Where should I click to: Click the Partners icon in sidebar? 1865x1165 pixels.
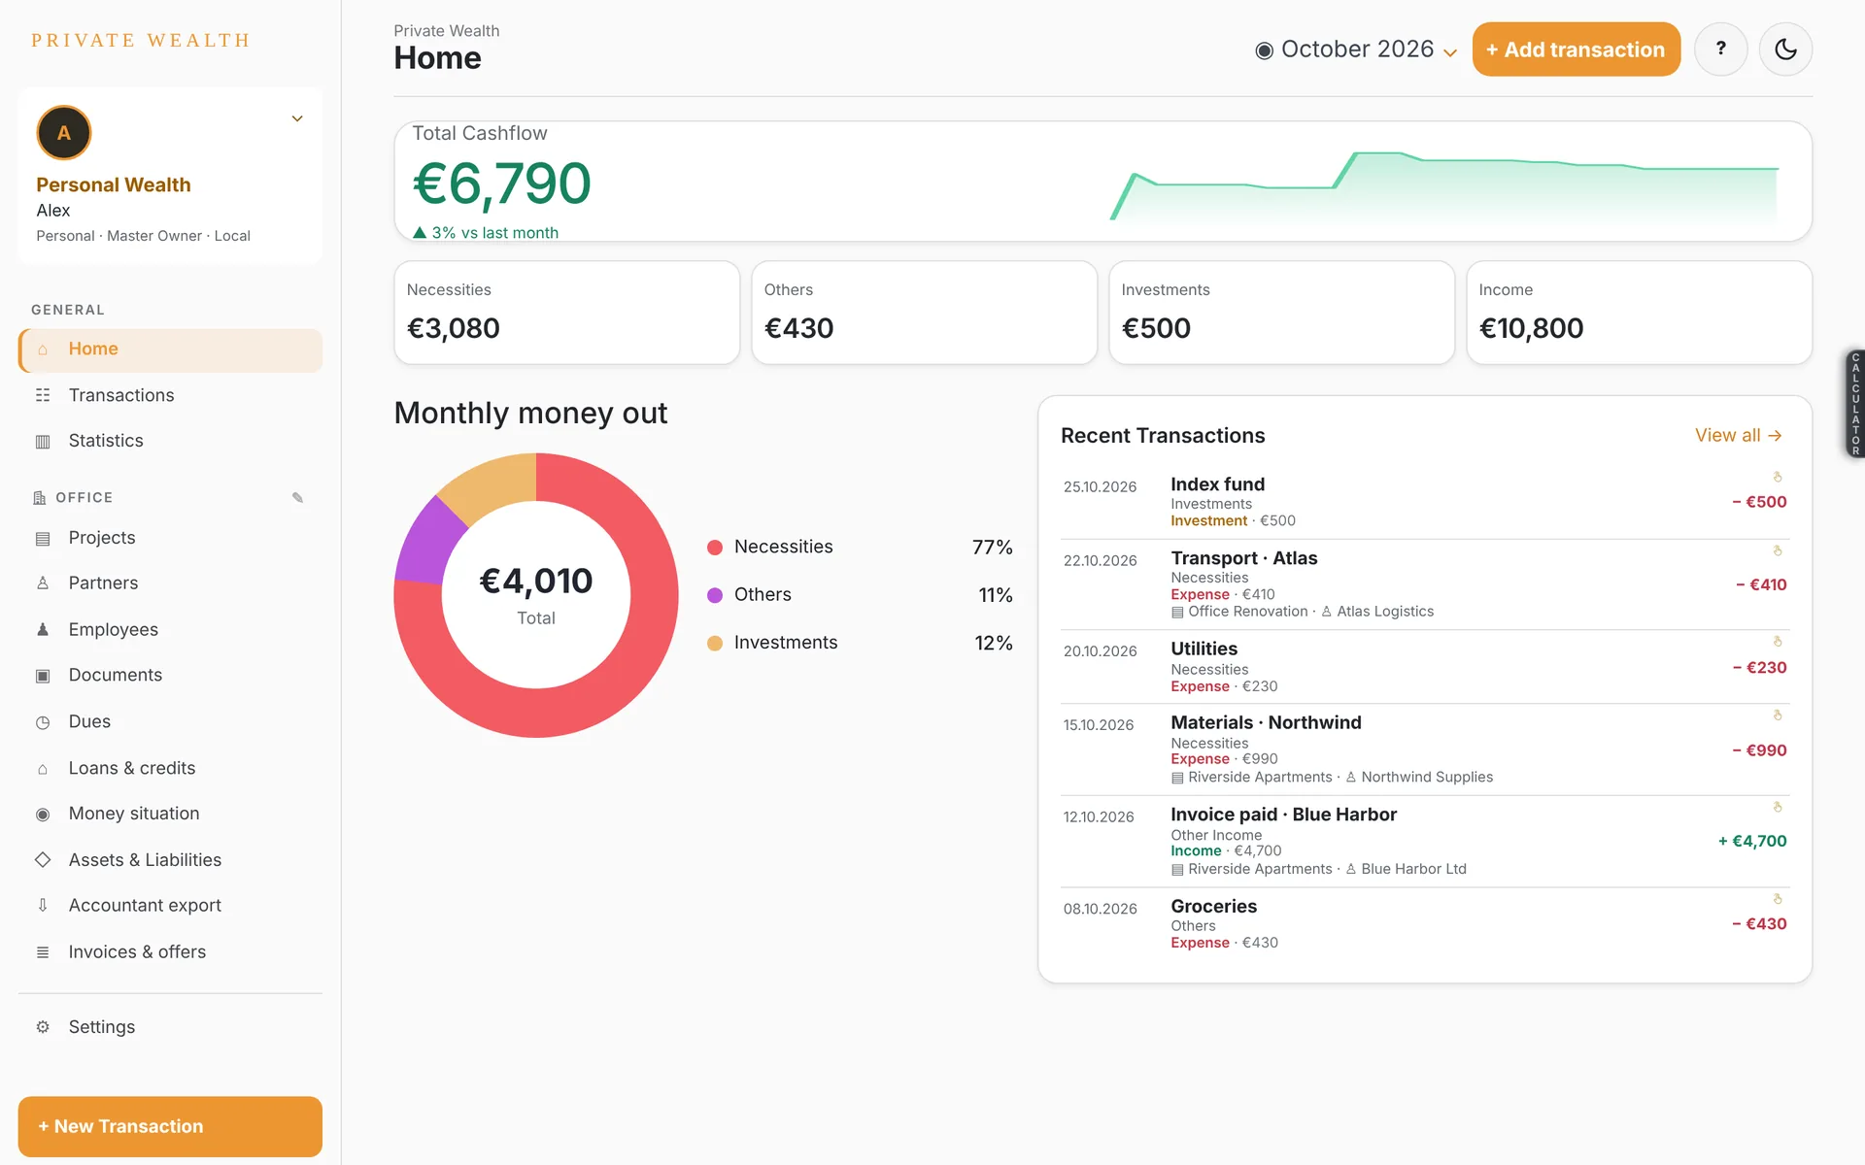coord(43,583)
